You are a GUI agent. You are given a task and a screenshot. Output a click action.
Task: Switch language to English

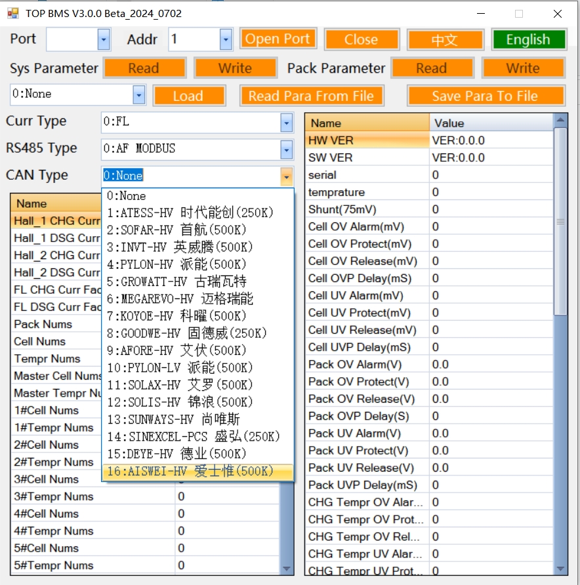coord(528,39)
